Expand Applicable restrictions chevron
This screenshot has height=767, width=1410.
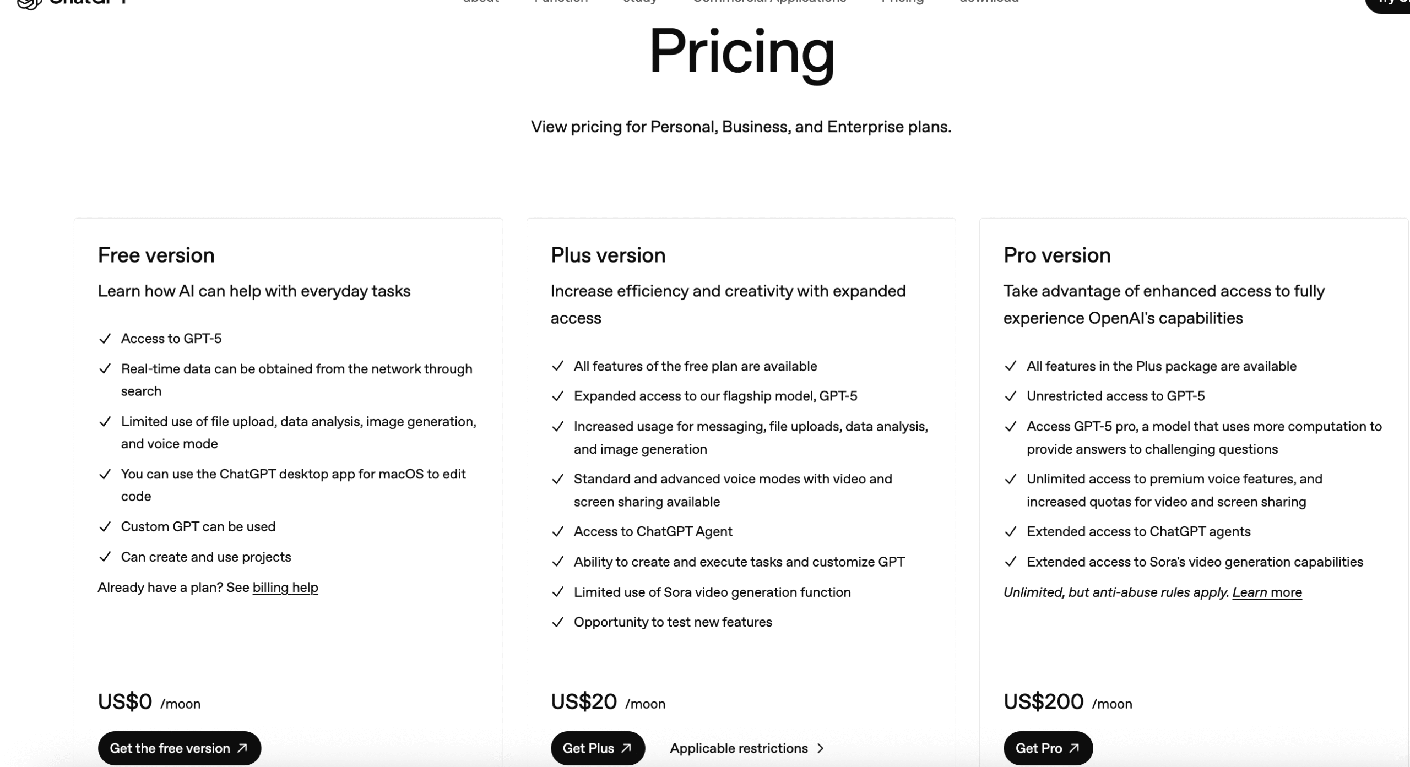click(x=821, y=748)
